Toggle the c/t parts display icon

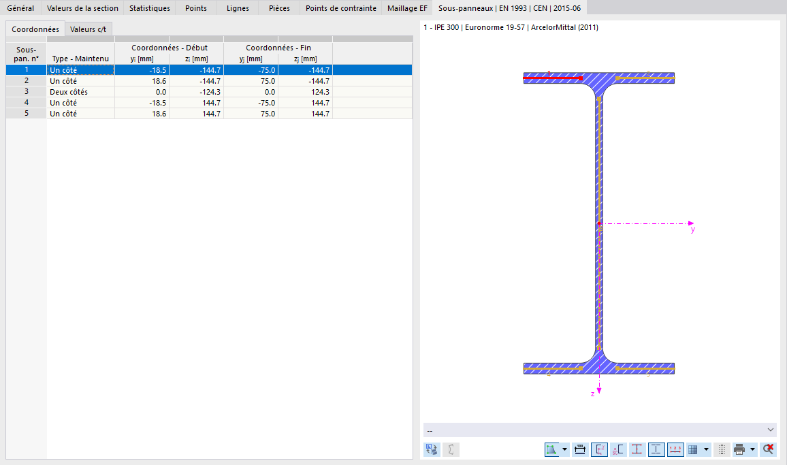point(656,449)
